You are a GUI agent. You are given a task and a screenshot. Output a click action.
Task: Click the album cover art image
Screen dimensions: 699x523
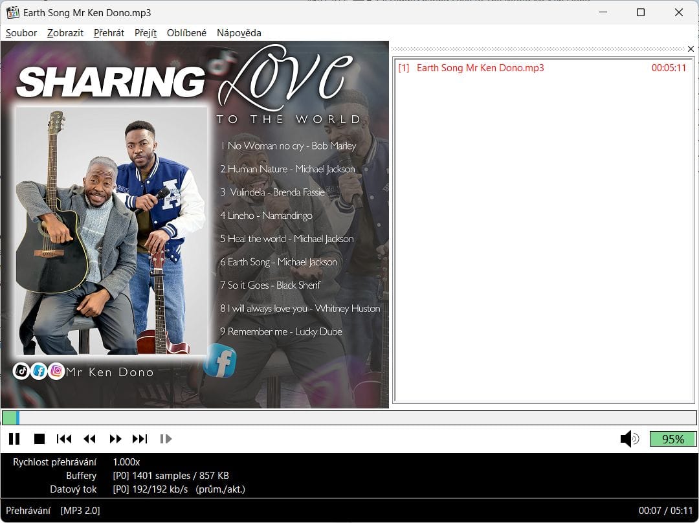(x=195, y=225)
